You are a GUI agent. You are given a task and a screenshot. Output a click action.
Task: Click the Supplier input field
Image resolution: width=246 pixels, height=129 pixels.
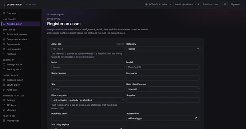tap(163, 100)
